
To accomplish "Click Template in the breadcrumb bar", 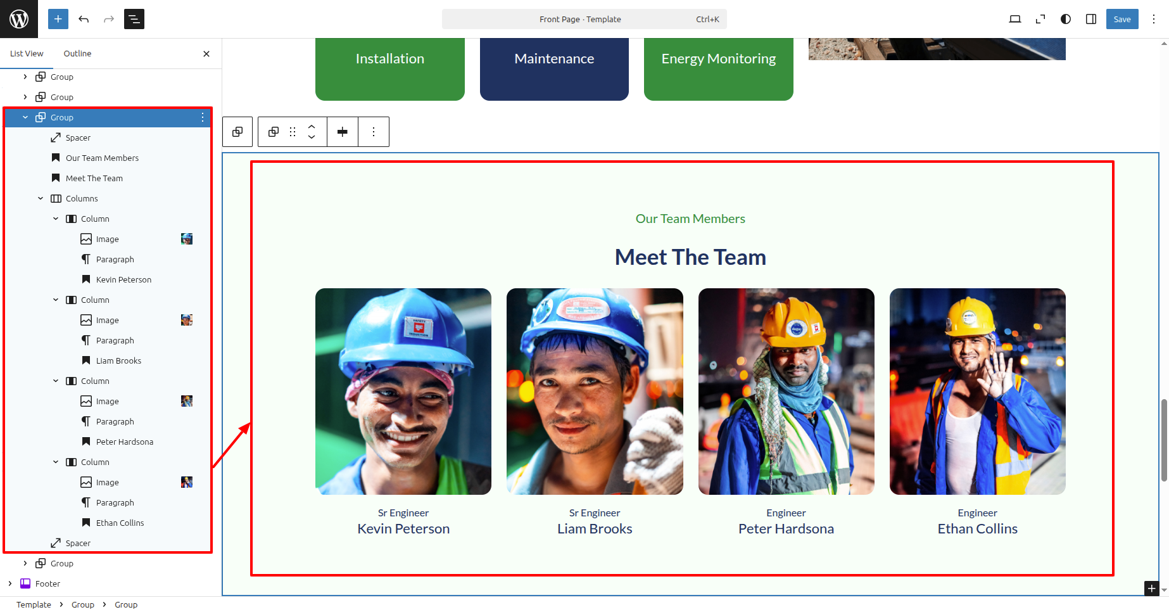I will pyautogui.click(x=34, y=604).
